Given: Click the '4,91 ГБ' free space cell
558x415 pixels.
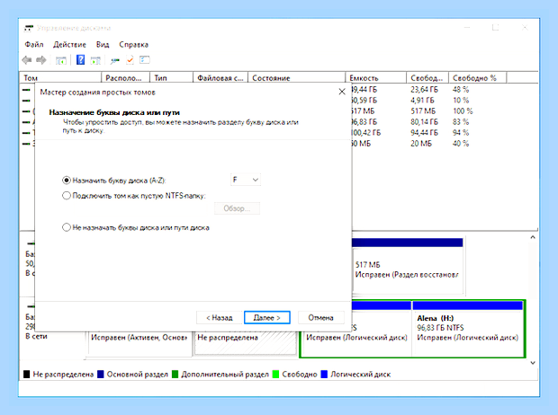Looking at the screenshot, I should [422, 101].
